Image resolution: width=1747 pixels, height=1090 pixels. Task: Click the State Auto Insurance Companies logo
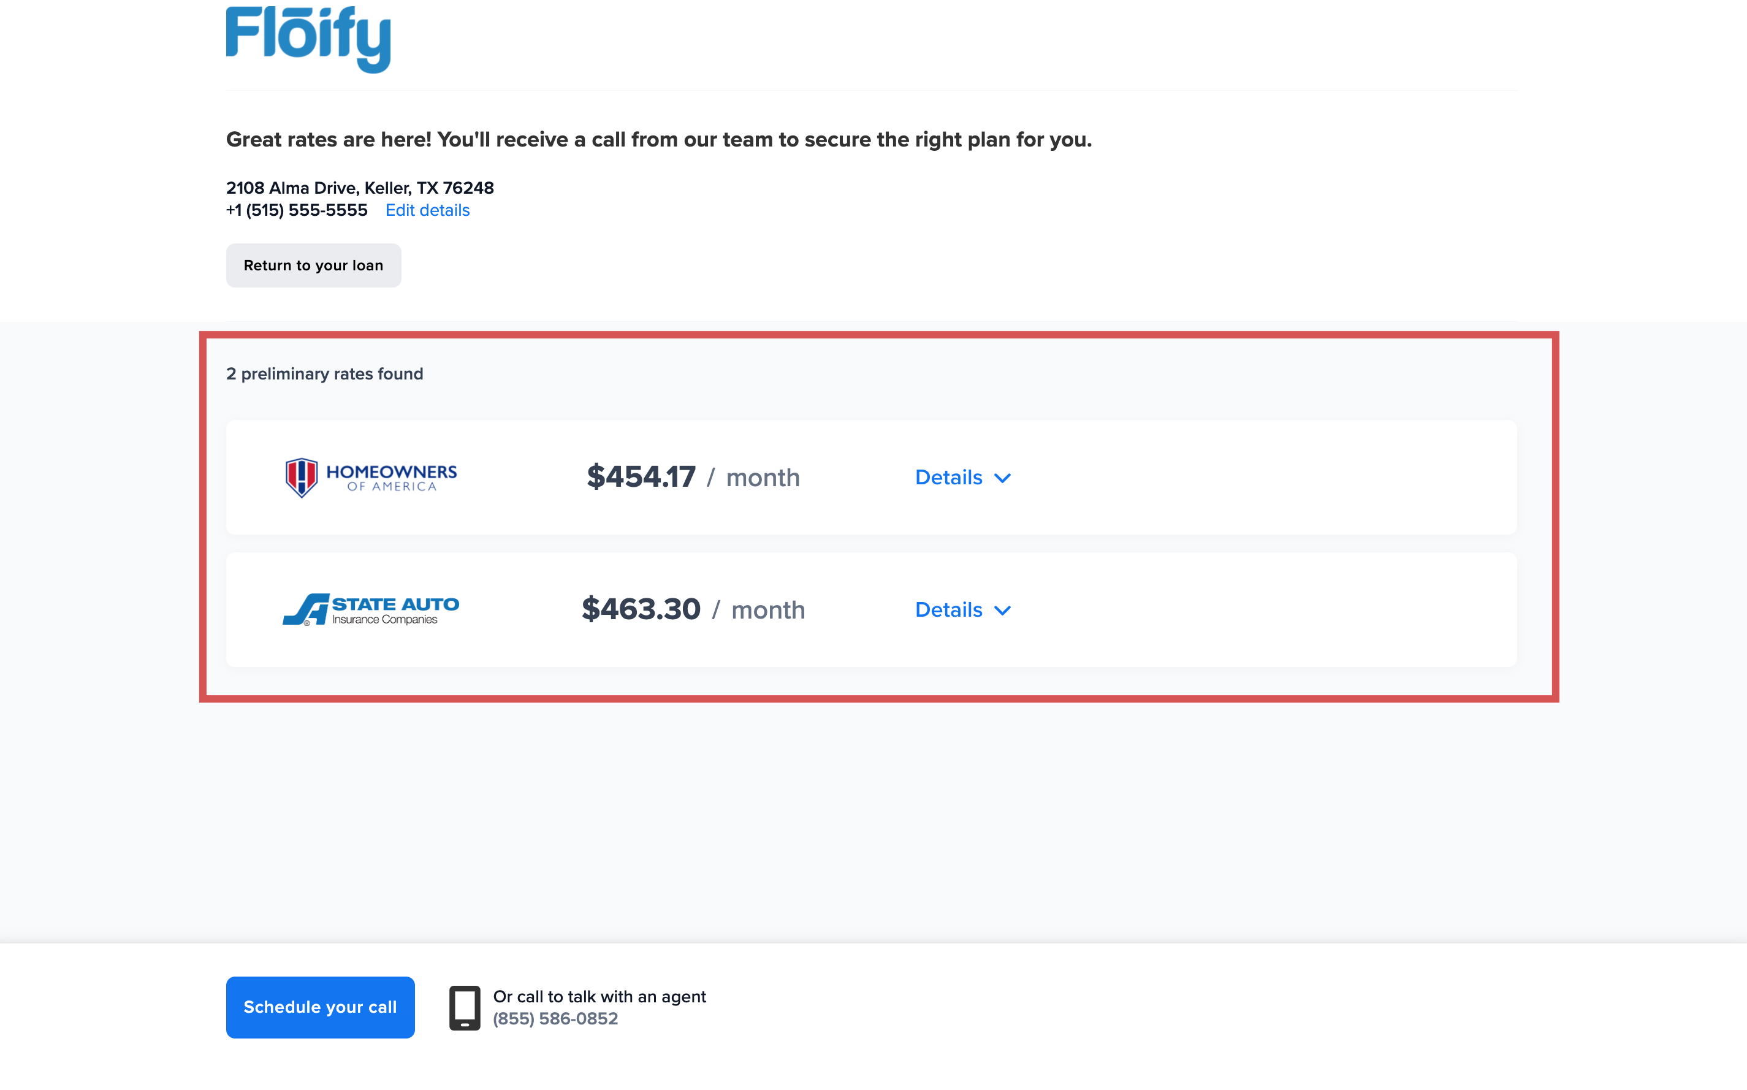pyautogui.click(x=370, y=610)
